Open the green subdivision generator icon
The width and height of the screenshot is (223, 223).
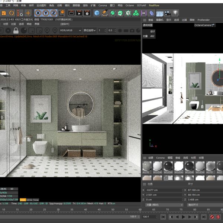coord(113,13)
